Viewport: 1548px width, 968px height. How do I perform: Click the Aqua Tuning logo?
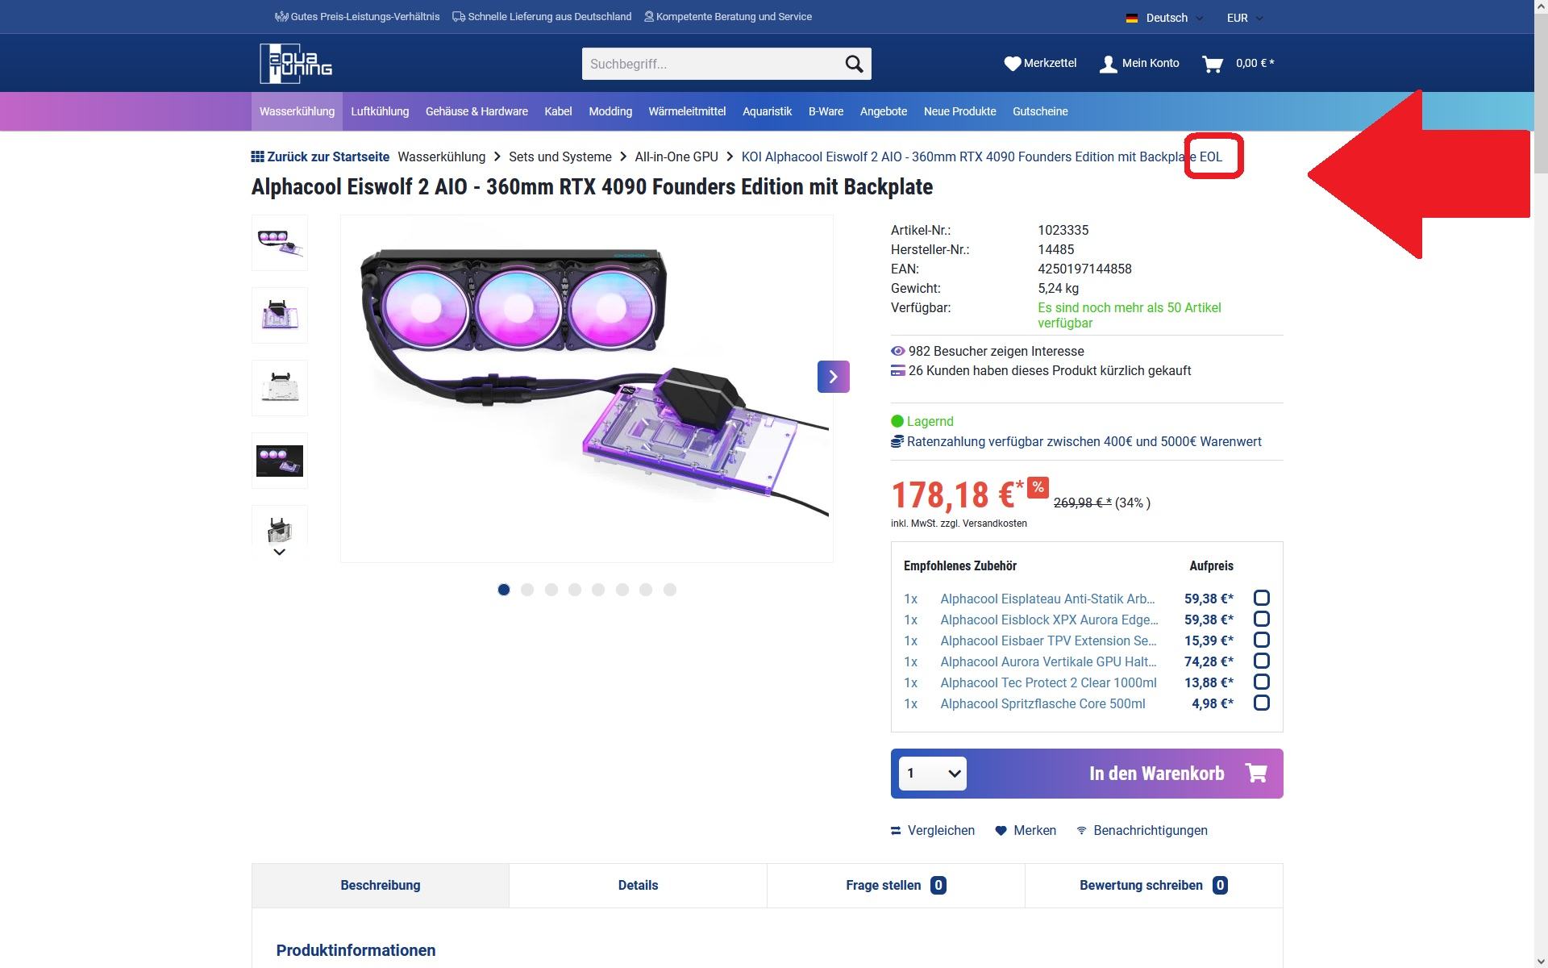click(296, 63)
